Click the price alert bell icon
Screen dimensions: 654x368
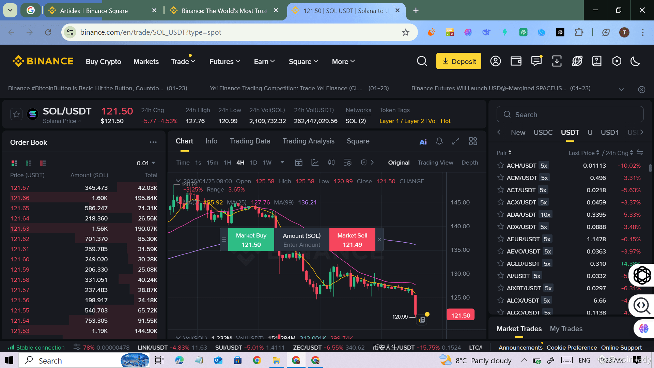tap(439, 141)
